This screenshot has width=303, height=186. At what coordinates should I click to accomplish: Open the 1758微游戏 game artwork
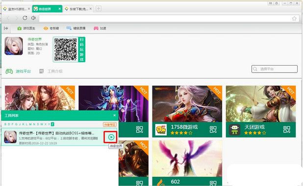point(187,104)
